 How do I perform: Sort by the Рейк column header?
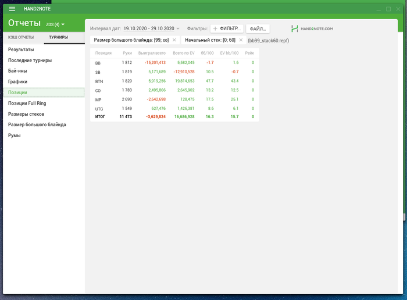[249, 53]
